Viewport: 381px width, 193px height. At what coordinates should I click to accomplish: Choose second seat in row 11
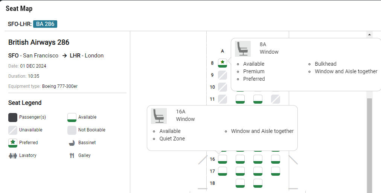240,99
